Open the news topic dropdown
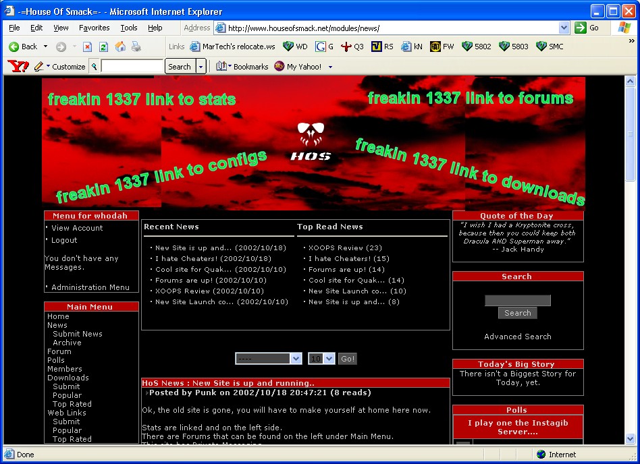This screenshot has height=464, width=640. [296, 359]
